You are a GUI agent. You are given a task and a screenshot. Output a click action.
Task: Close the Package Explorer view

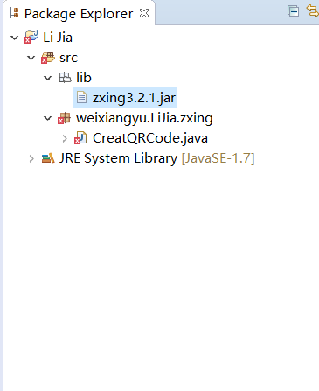pyautogui.click(x=144, y=13)
